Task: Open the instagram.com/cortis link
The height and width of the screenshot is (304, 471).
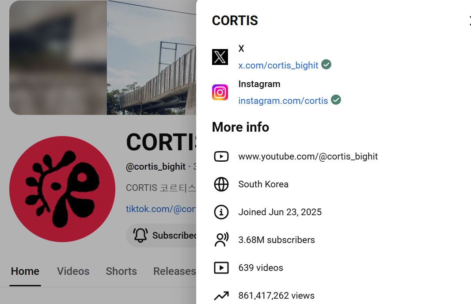Action: click(283, 101)
